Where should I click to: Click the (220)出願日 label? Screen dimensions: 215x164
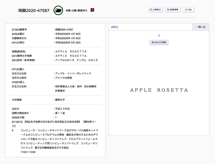point(18,34)
